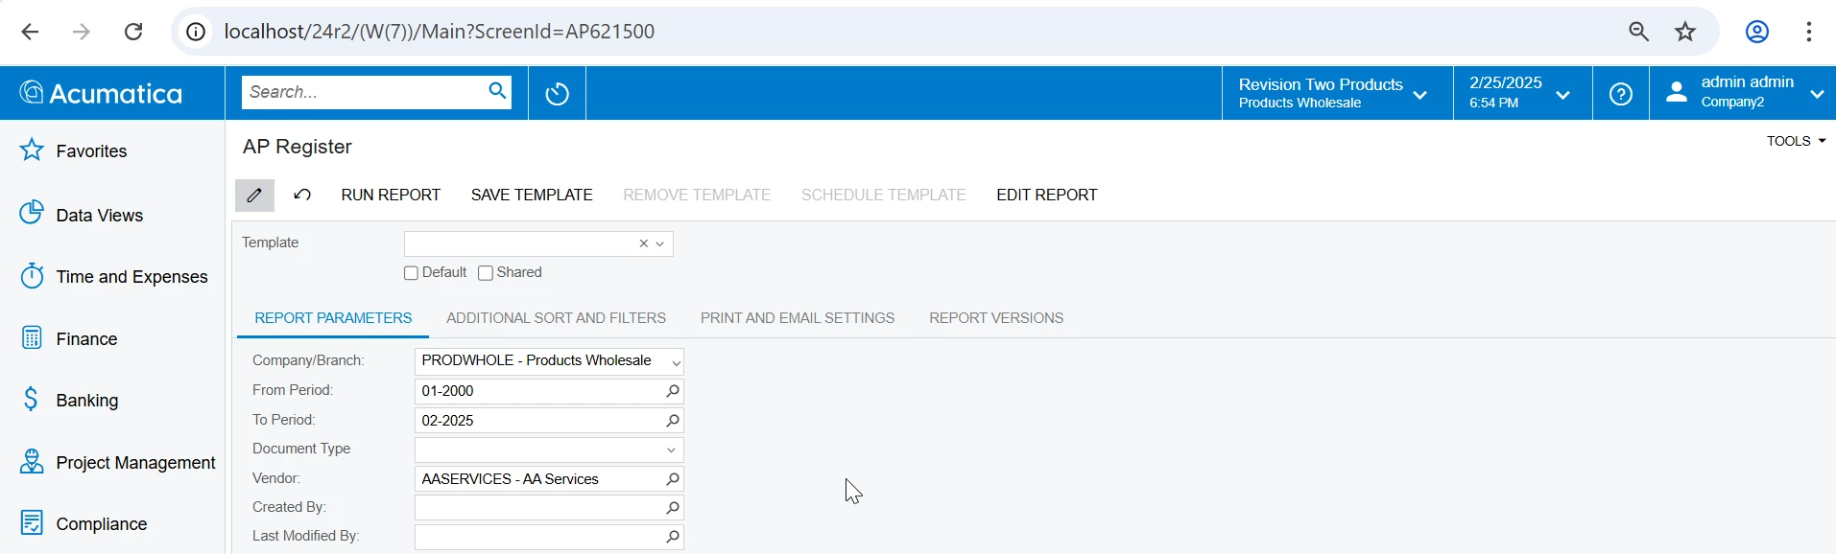The width and height of the screenshot is (1836, 554).
Task: Open Data Views pie chart icon
Action: (x=32, y=212)
